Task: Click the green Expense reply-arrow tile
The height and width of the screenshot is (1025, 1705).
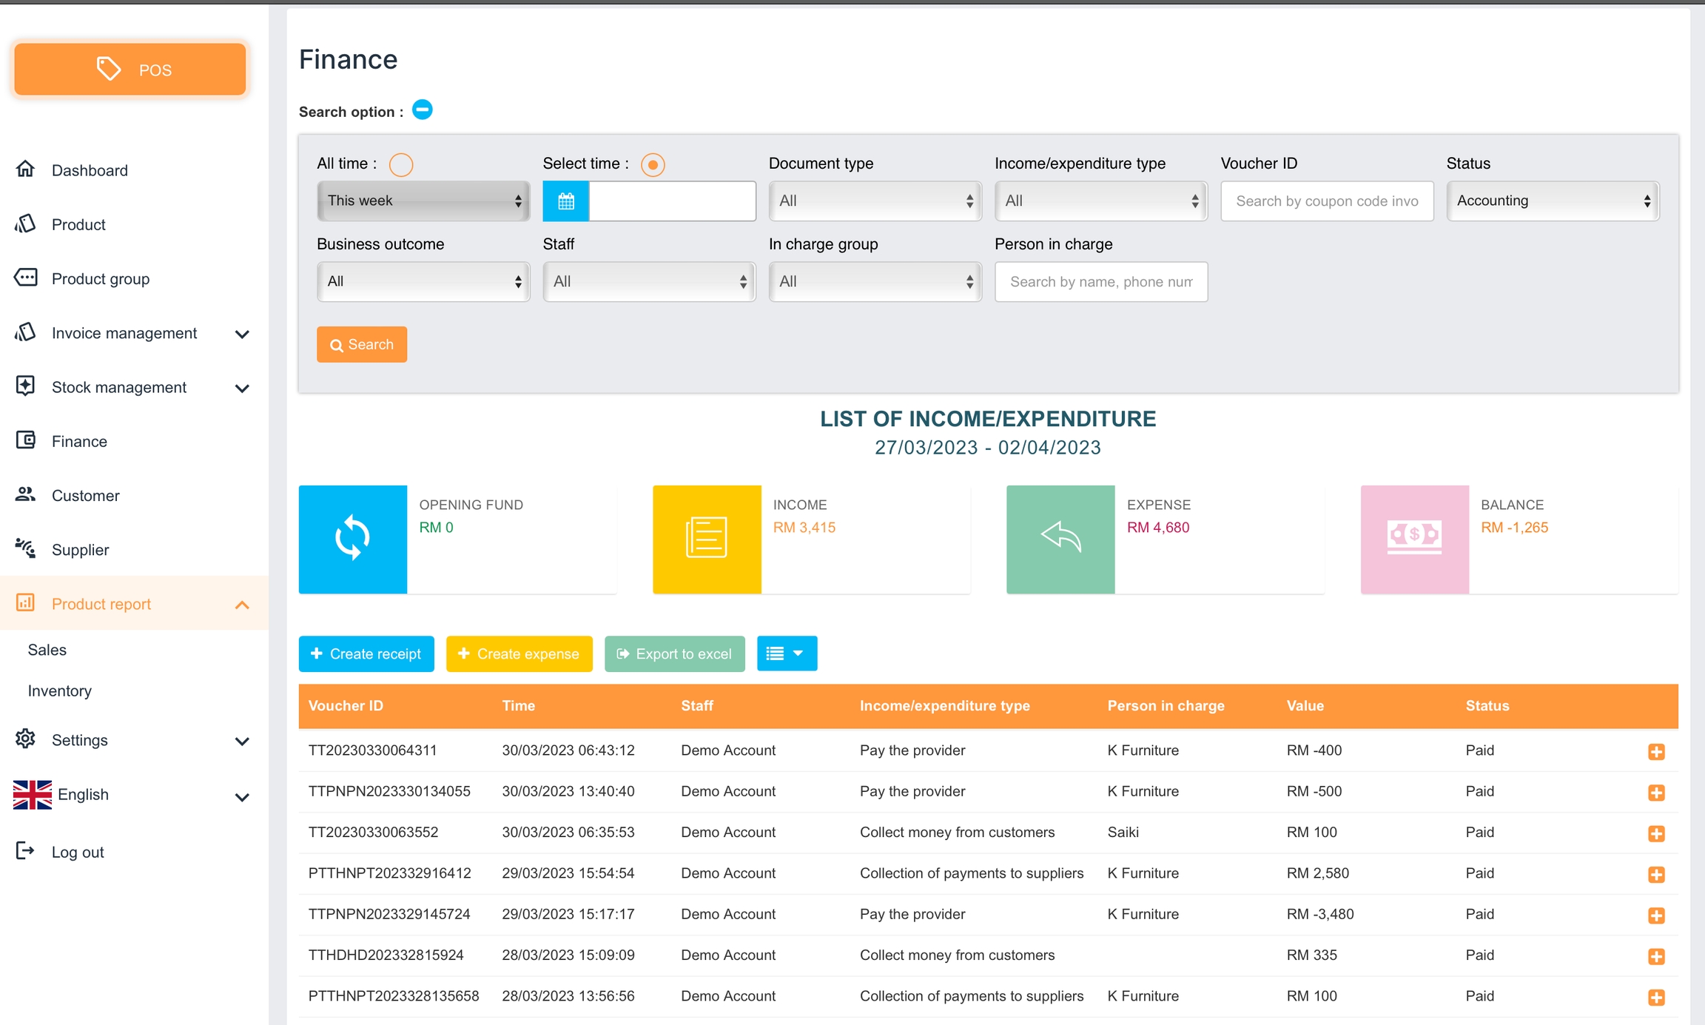Action: 1060,539
